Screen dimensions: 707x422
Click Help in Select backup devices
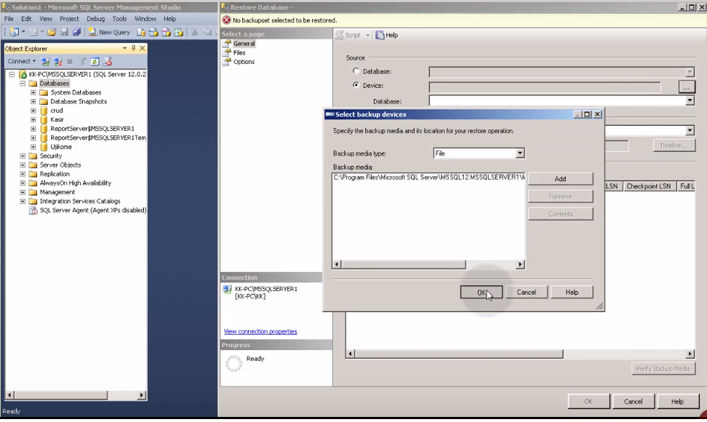[572, 292]
